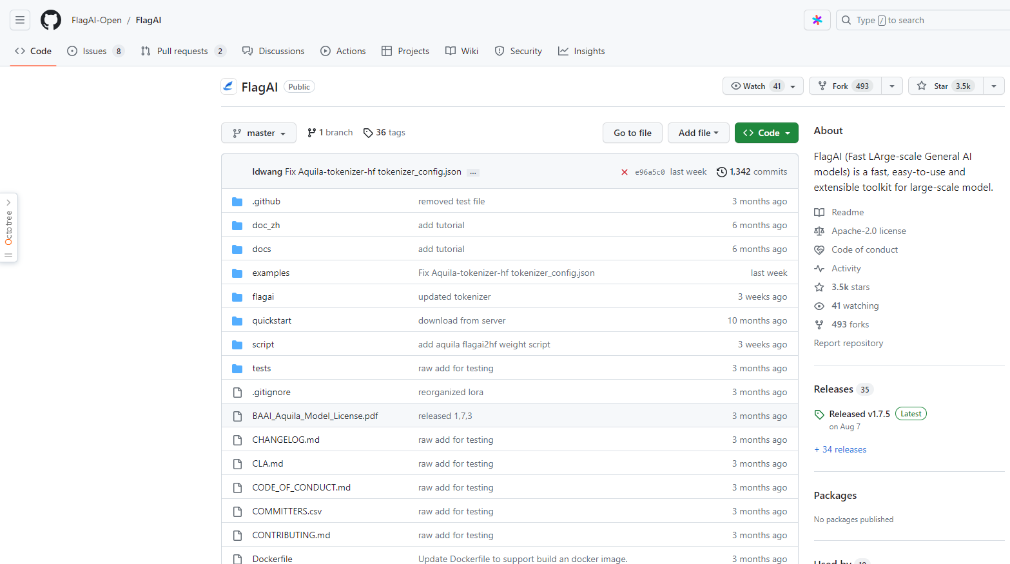Click the colorful Copilot star icon

click(x=817, y=20)
